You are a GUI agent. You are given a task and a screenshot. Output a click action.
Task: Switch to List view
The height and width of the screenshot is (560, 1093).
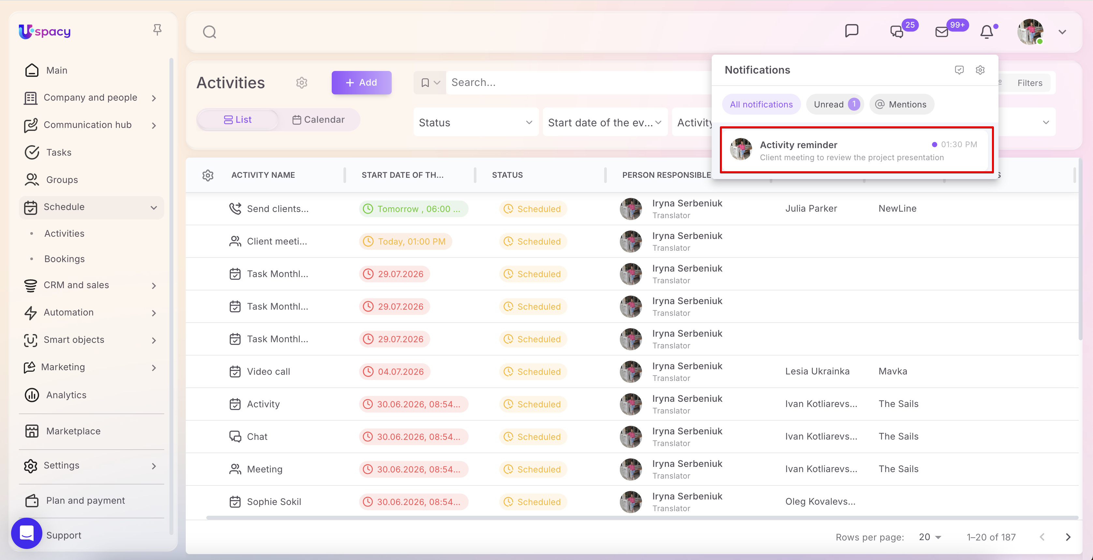click(238, 119)
